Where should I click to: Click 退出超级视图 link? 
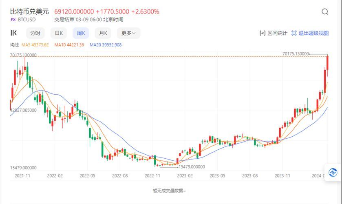[x=313, y=33]
